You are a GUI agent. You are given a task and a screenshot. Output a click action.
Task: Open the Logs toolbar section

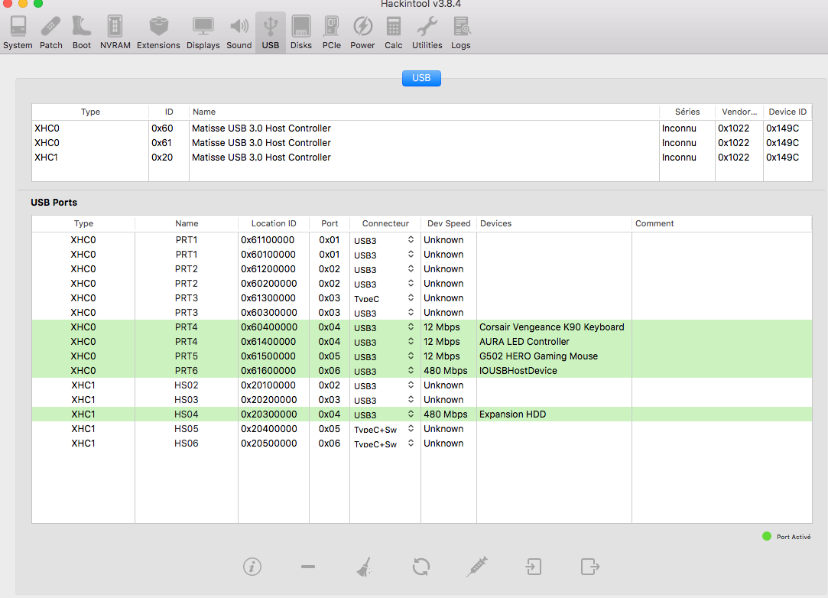click(461, 32)
